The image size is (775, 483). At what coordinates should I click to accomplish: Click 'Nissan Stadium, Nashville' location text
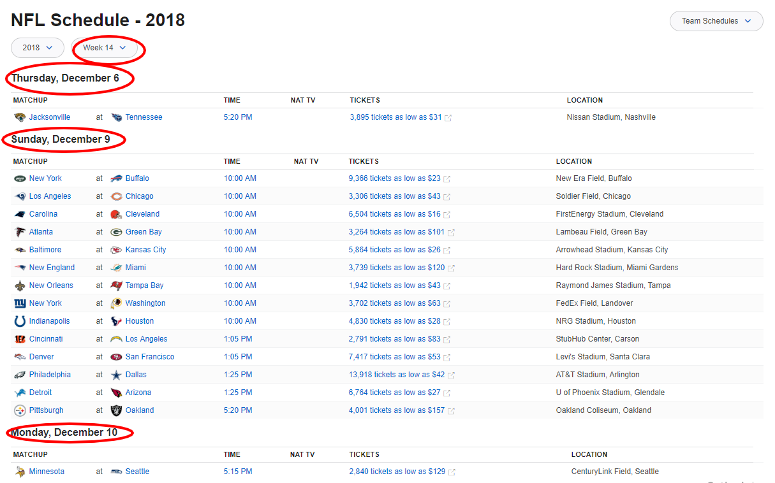611,117
